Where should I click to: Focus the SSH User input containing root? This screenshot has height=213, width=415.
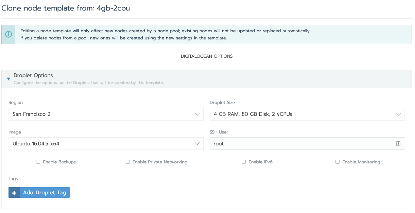pyautogui.click(x=307, y=144)
